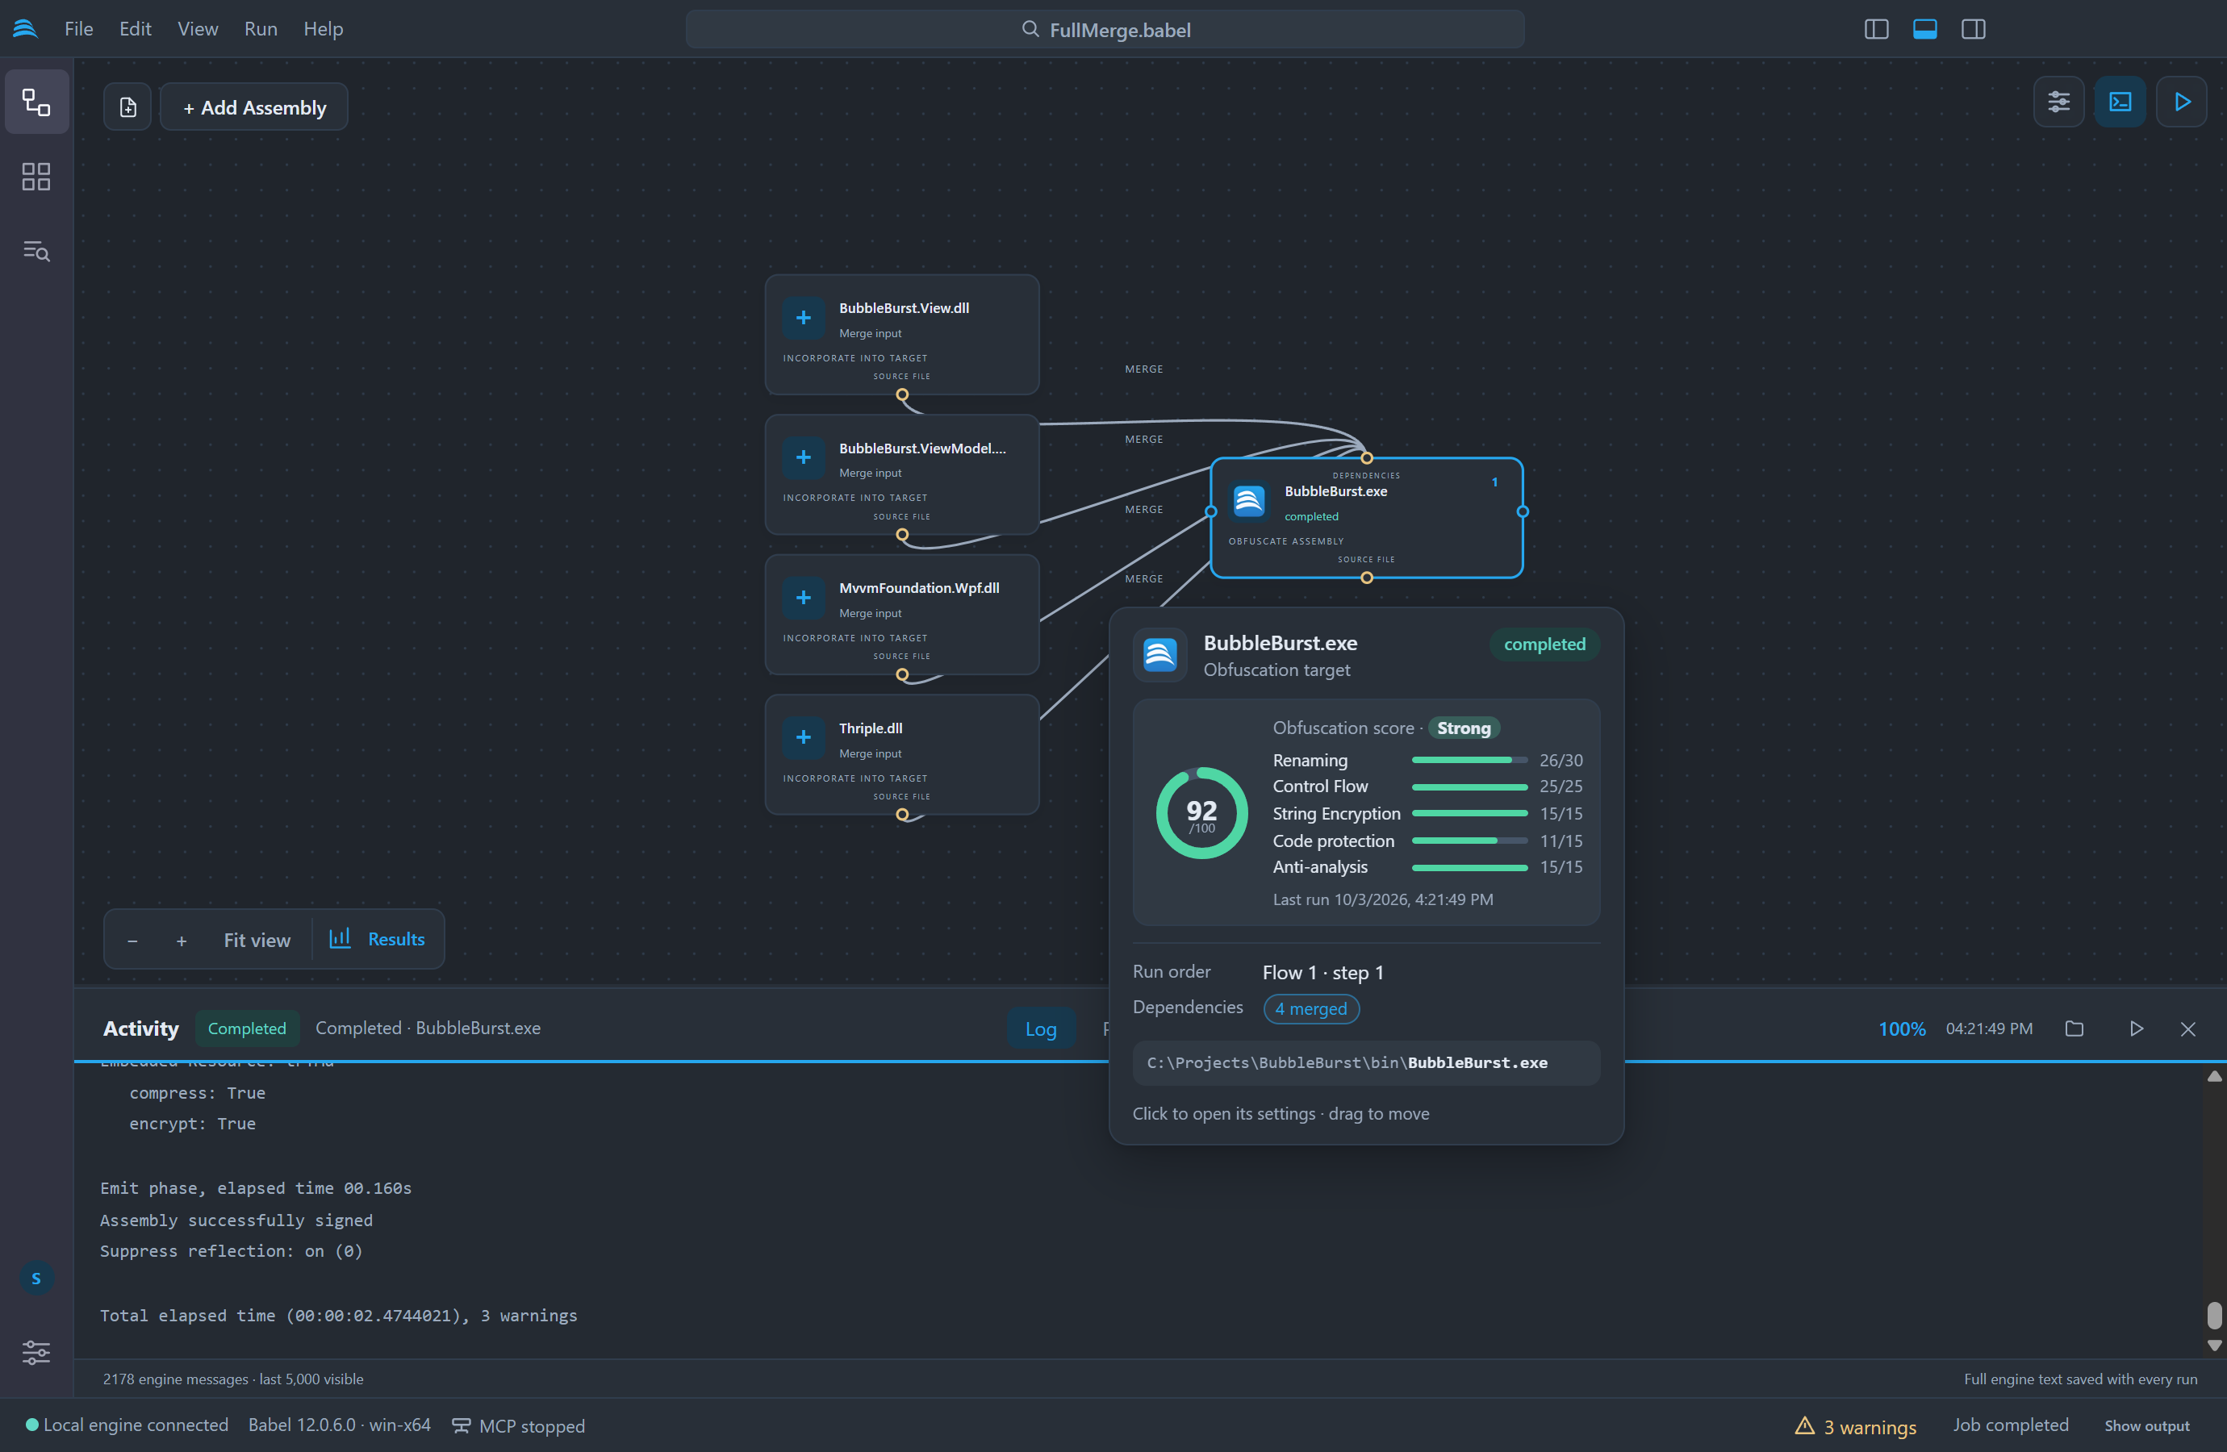The width and height of the screenshot is (2227, 1452).
Task: Switch to the Log tab
Action: [1041, 1029]
